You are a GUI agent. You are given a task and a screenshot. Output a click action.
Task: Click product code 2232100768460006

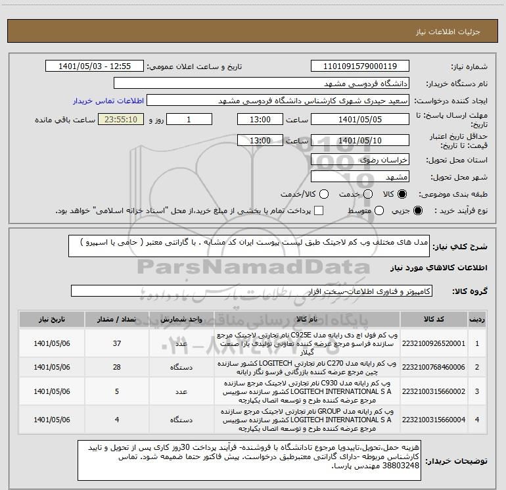point(434,367)
